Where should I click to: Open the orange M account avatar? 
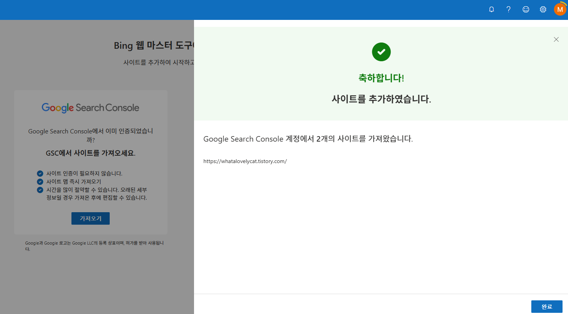pos(560,9)
